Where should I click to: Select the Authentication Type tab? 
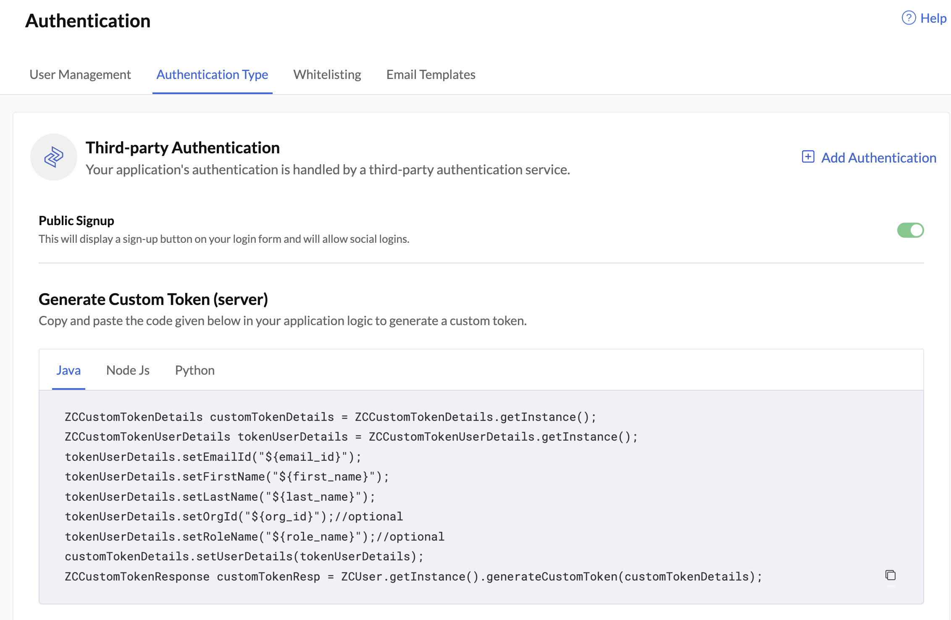[212, 74]
